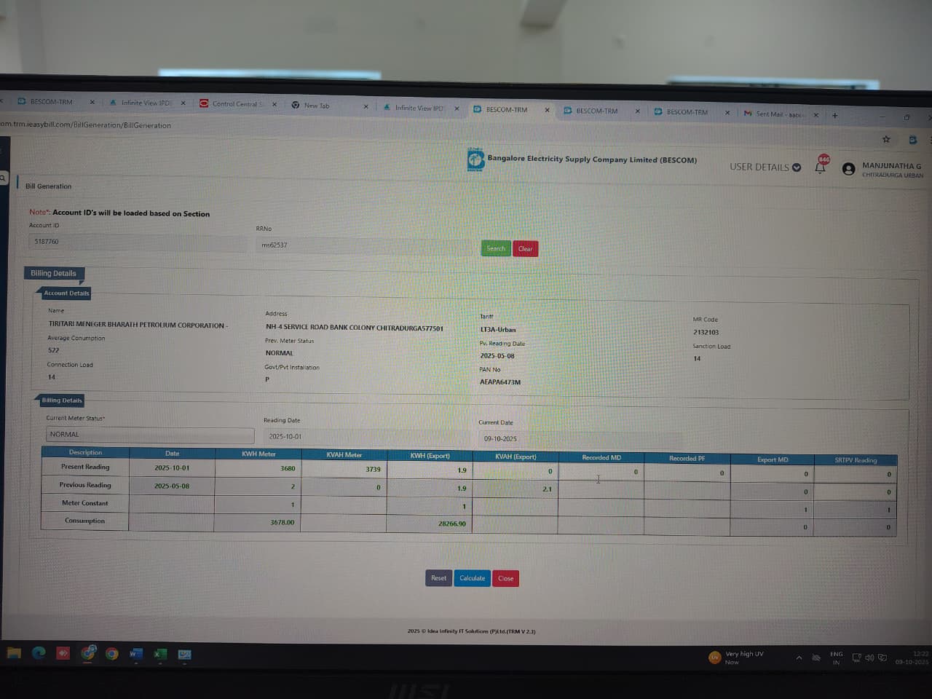Close the Sent Mail Gmail tab
The height and width of the screenshot is (699, 932).
[815, 115]
